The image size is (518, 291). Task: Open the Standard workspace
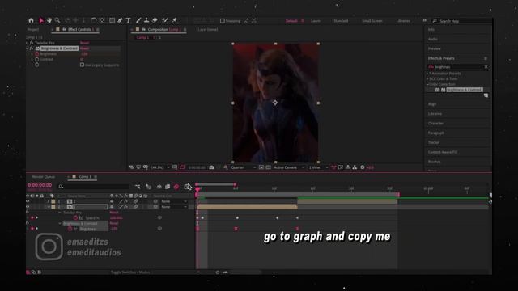pos(341,21)
